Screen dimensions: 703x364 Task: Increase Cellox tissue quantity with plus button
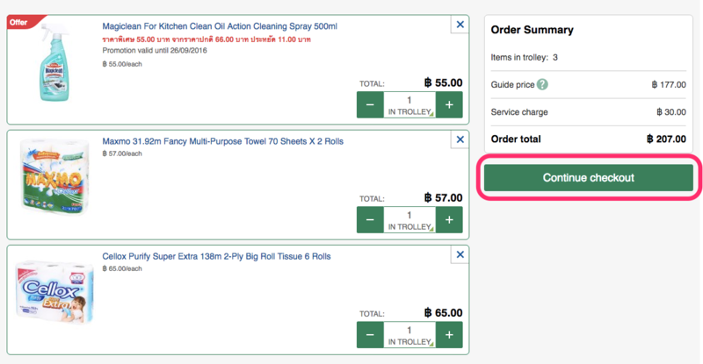[449, 335]
